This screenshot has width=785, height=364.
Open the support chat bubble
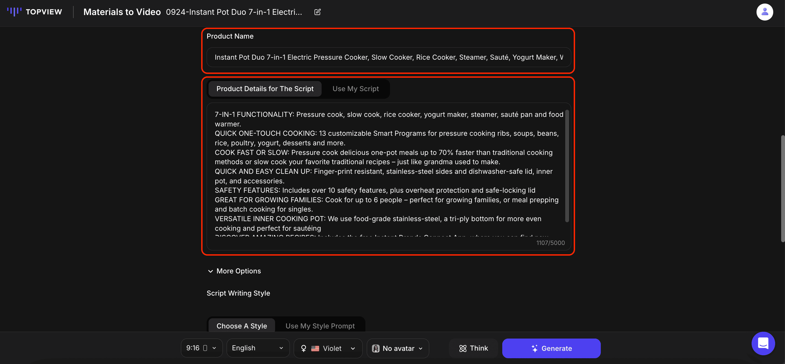point(763,343)
